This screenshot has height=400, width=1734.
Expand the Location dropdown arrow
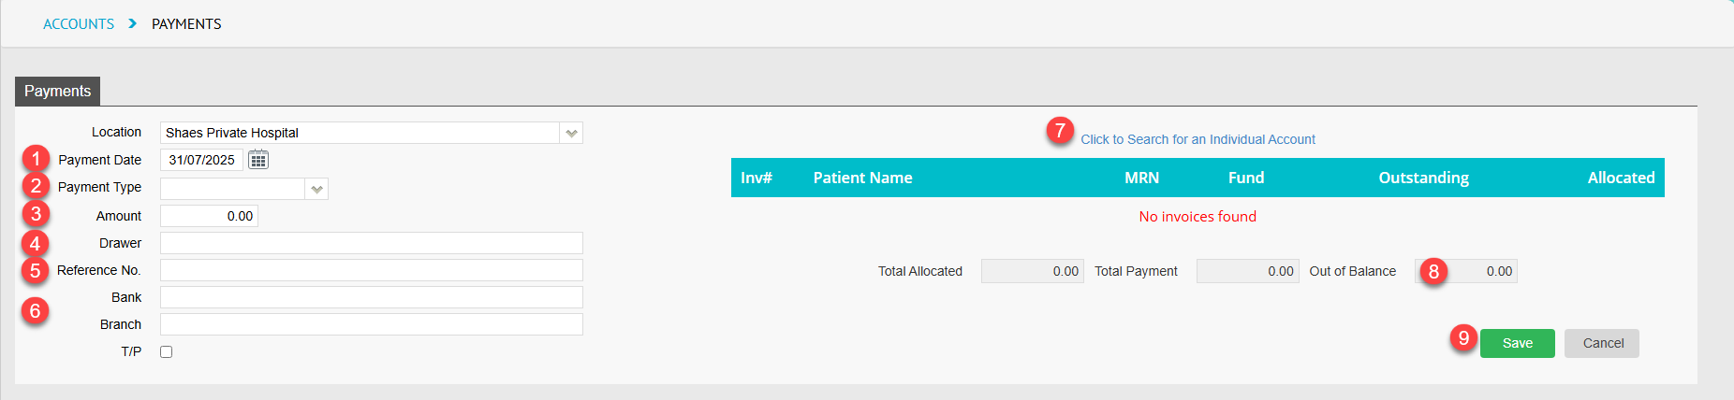click(x=571, y=133)
